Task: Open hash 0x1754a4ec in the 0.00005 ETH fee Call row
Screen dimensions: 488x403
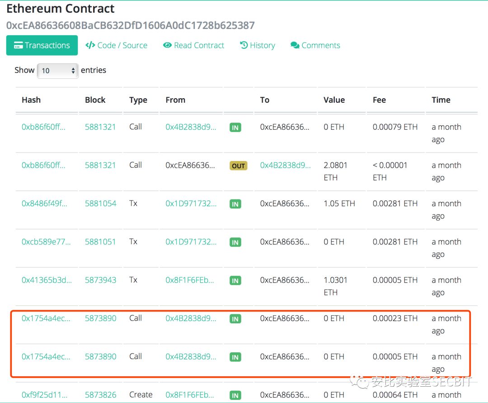Action: 46,357
